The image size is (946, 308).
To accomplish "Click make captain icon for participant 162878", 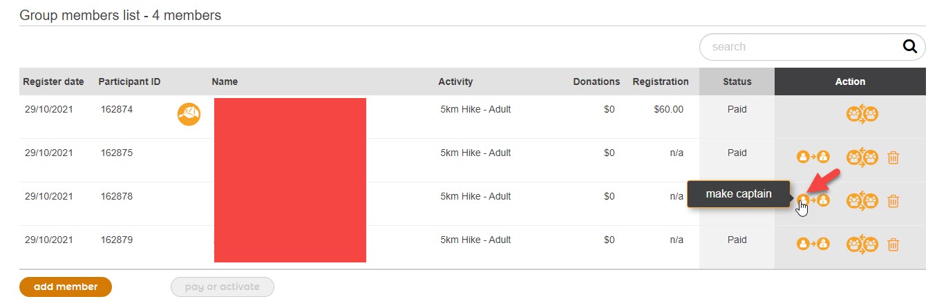I will (813, 200).
